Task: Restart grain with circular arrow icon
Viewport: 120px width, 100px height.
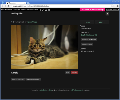Action: click(x=49, y=10)
